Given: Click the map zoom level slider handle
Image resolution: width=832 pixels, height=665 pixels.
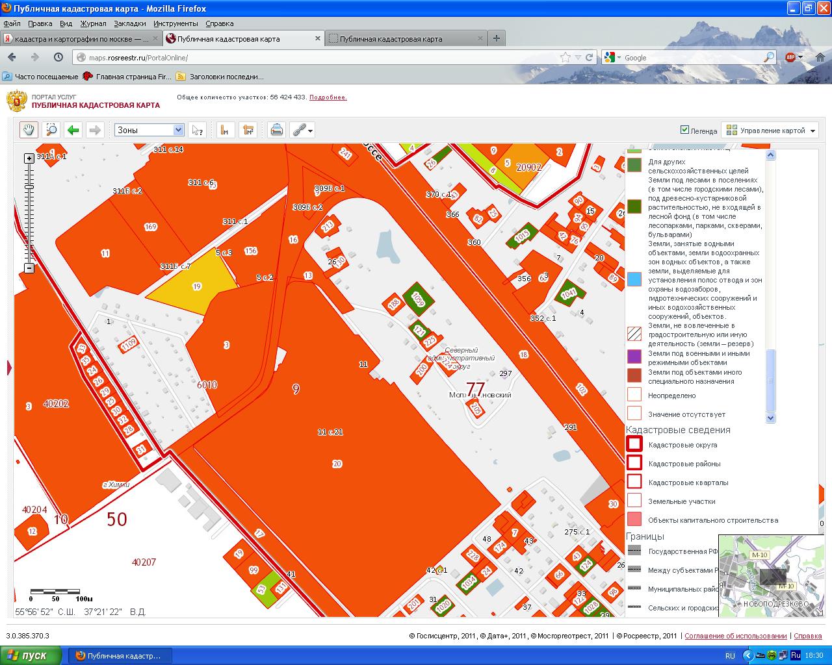Looking at the screenshot, I should point(29,187).
